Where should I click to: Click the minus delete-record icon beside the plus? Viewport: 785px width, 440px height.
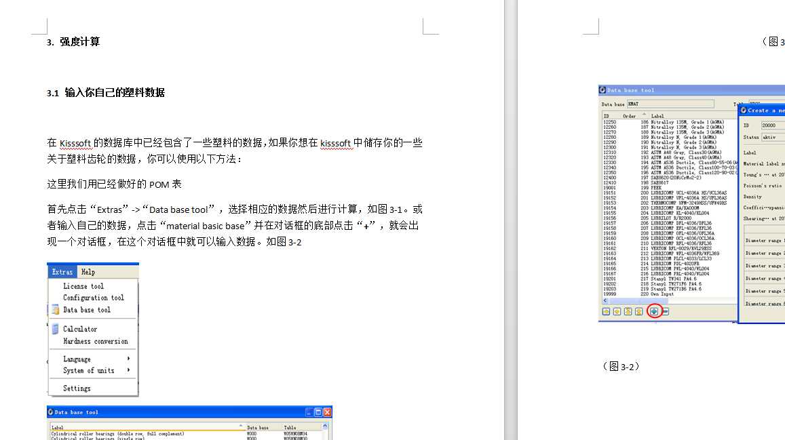[666, 311]
